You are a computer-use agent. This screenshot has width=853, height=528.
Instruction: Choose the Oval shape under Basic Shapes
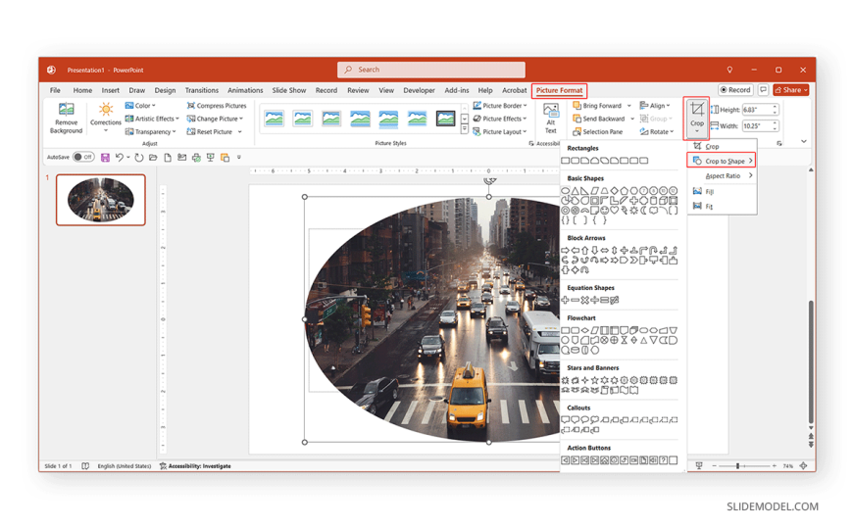pyautogui.click(x=565, y=191)
